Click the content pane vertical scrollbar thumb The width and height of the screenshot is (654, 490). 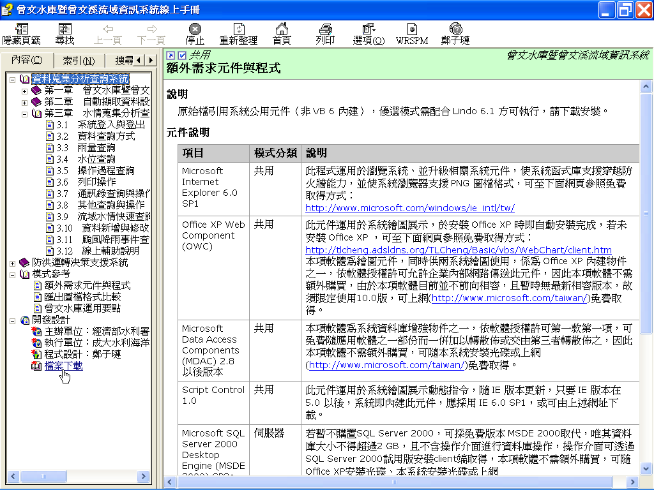pos(646,213)
